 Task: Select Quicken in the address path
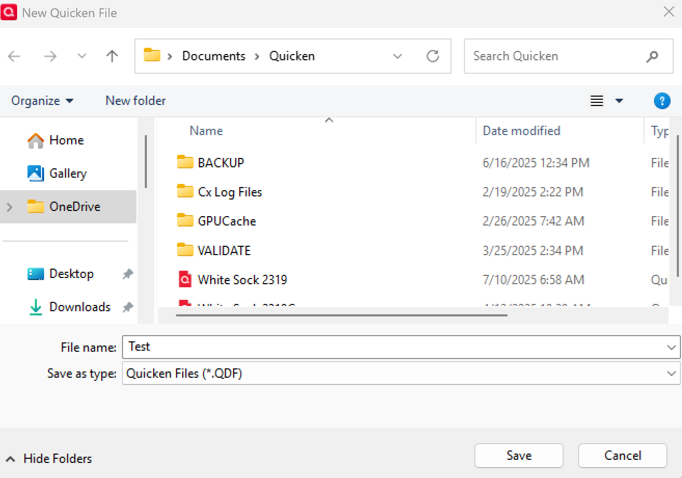[x=292, y=56]
